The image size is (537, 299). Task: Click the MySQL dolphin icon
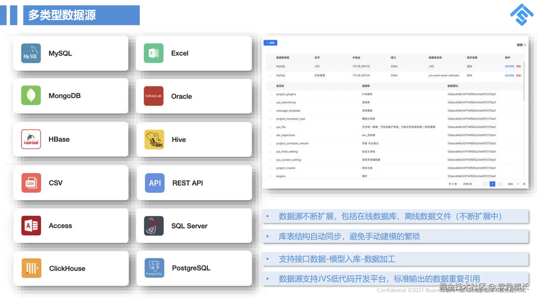pyautogui.click(x=31, y=53)
